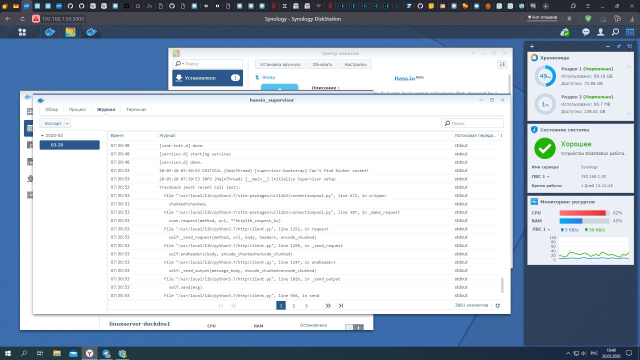This screenshot has height=360, width=640.
Task: Collapse the 2020-03 tree node
Action: [42, 135]
